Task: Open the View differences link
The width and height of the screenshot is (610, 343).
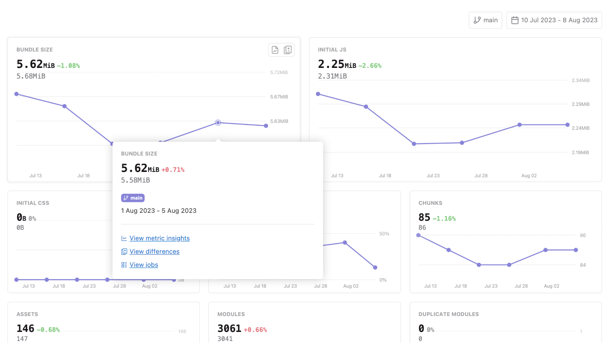Action: coord(154,251)
